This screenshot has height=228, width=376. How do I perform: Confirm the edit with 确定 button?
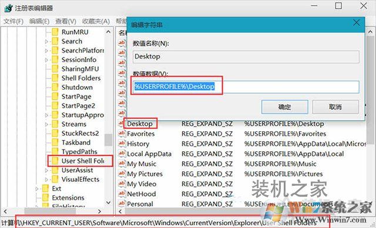coord(284,107)
